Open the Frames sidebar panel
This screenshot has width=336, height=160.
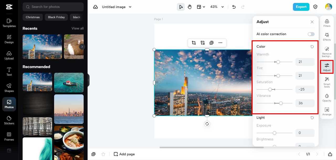click(x=9, y=137)
